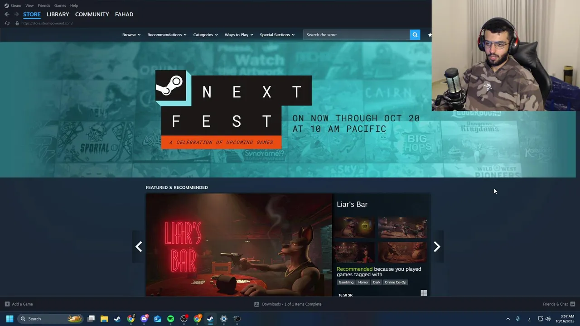This screenshot has height=326, width=580.
Task: Open Task View on the taskbar
Action: (91, 319)
